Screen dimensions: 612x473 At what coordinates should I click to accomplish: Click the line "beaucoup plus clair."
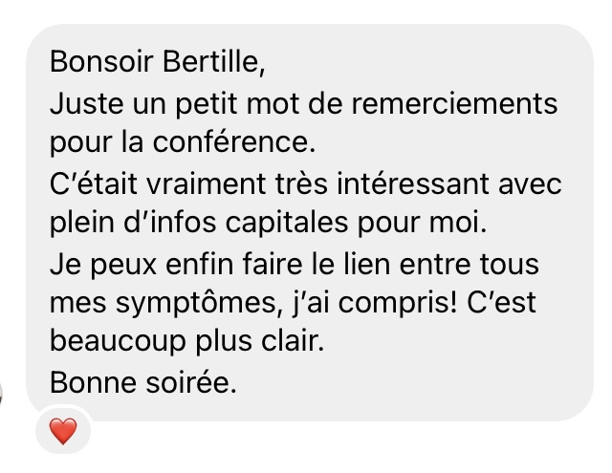point(187,342)
